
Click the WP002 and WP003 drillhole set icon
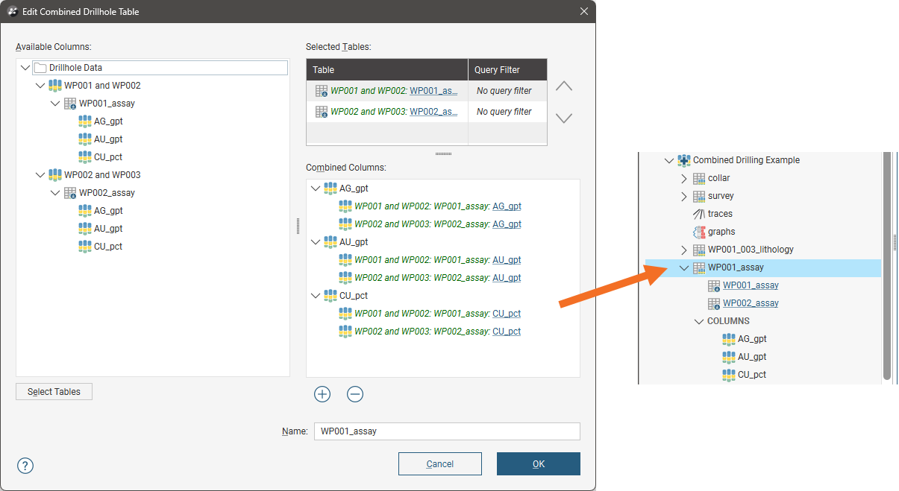55,175
